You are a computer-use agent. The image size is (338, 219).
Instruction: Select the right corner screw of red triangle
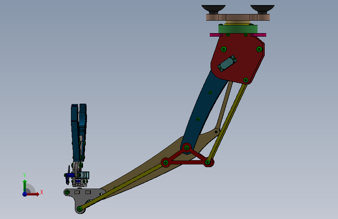[208, 162]
